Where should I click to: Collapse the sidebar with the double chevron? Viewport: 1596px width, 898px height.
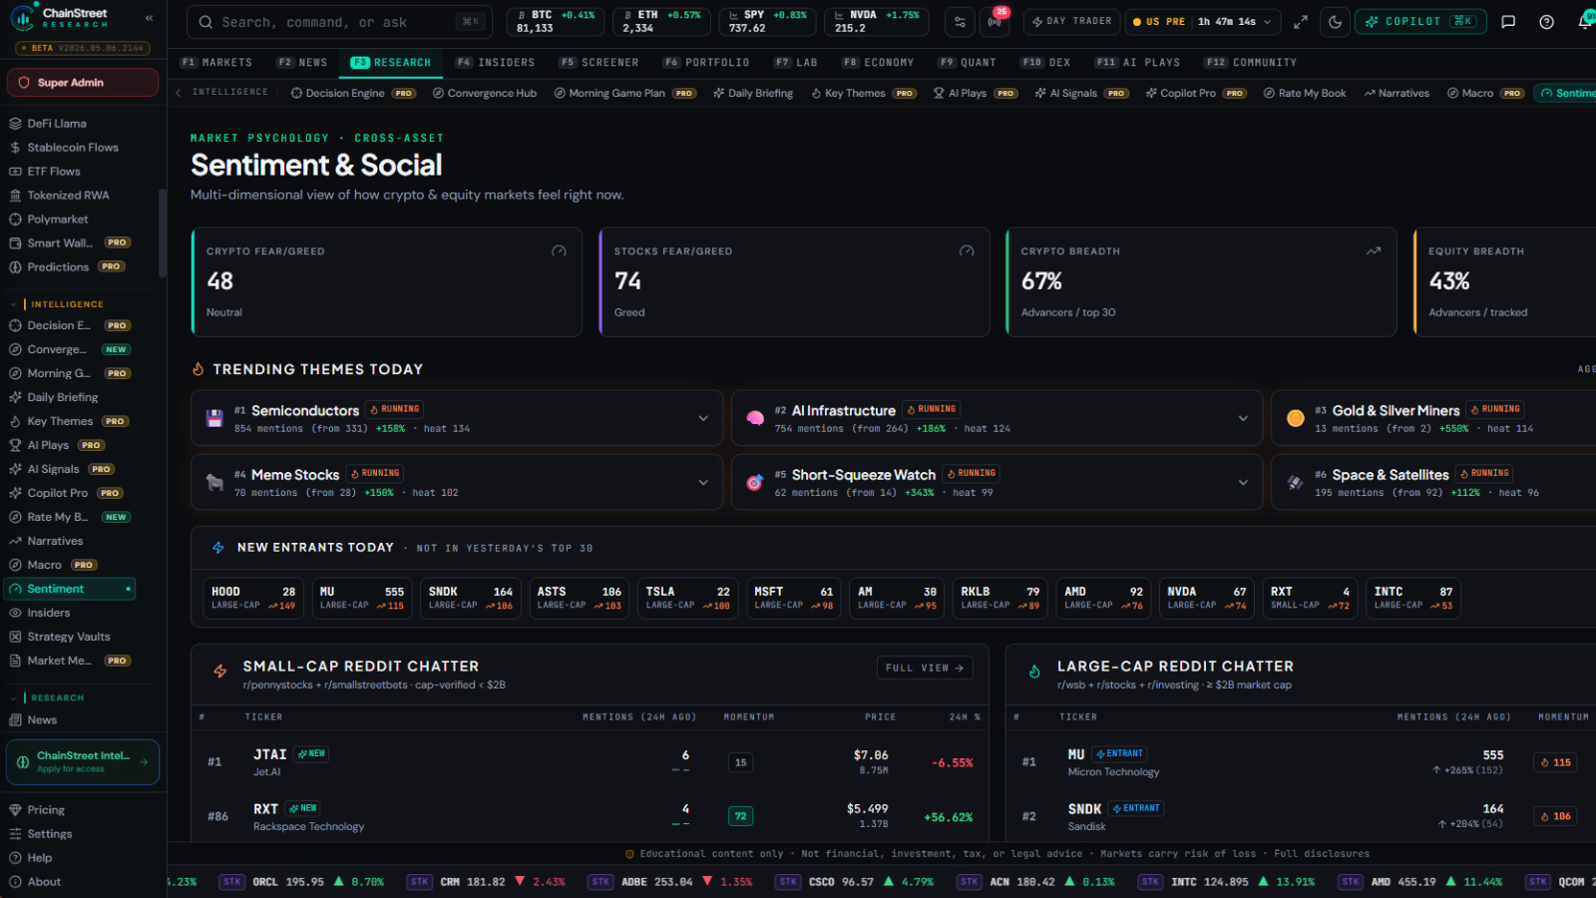[x=150, y=18]
